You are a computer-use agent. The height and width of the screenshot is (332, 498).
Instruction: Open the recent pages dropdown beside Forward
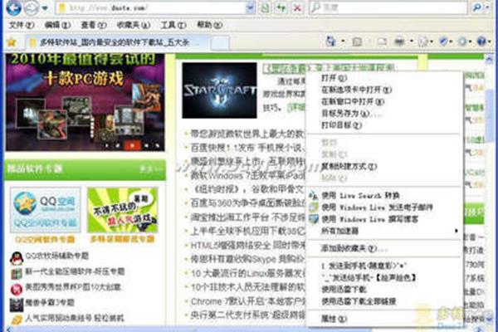point(45,8)
